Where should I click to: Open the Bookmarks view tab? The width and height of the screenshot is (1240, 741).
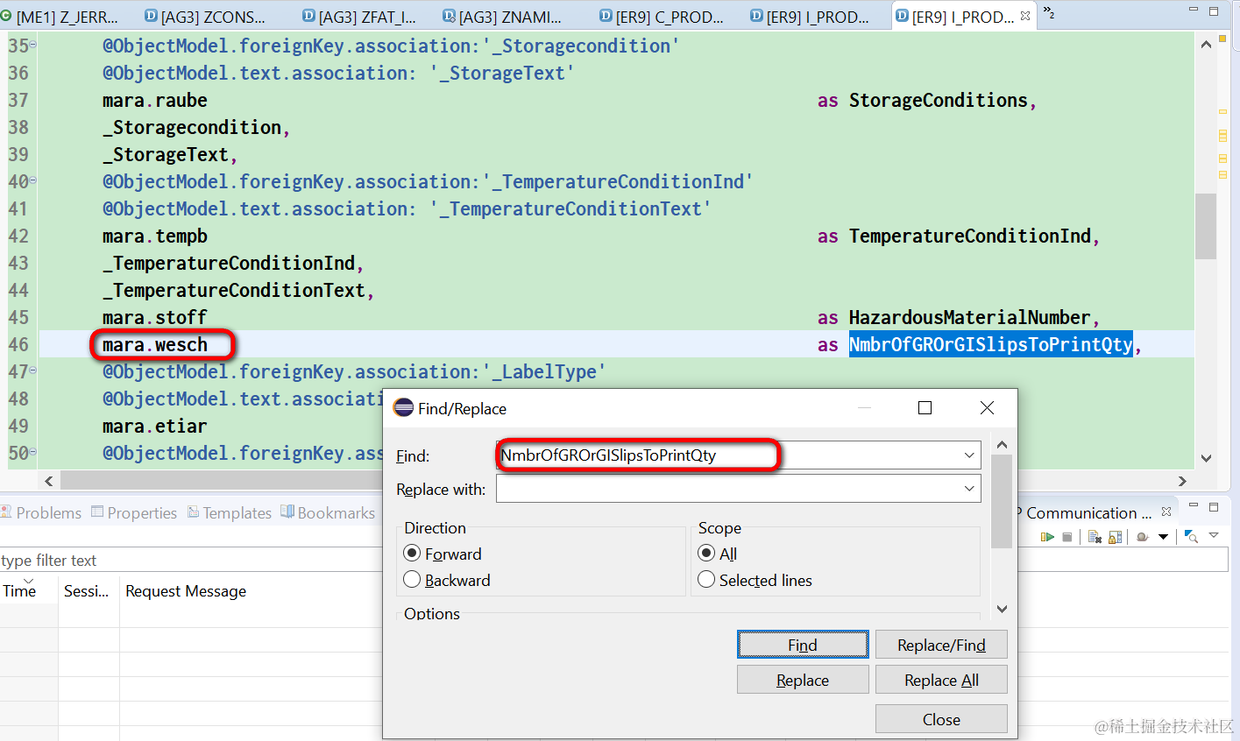click(x=328, y=512)
